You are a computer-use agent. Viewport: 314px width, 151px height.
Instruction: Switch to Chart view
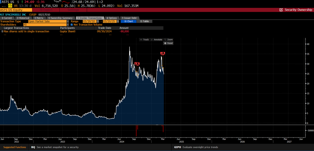(x=128, y=21)
